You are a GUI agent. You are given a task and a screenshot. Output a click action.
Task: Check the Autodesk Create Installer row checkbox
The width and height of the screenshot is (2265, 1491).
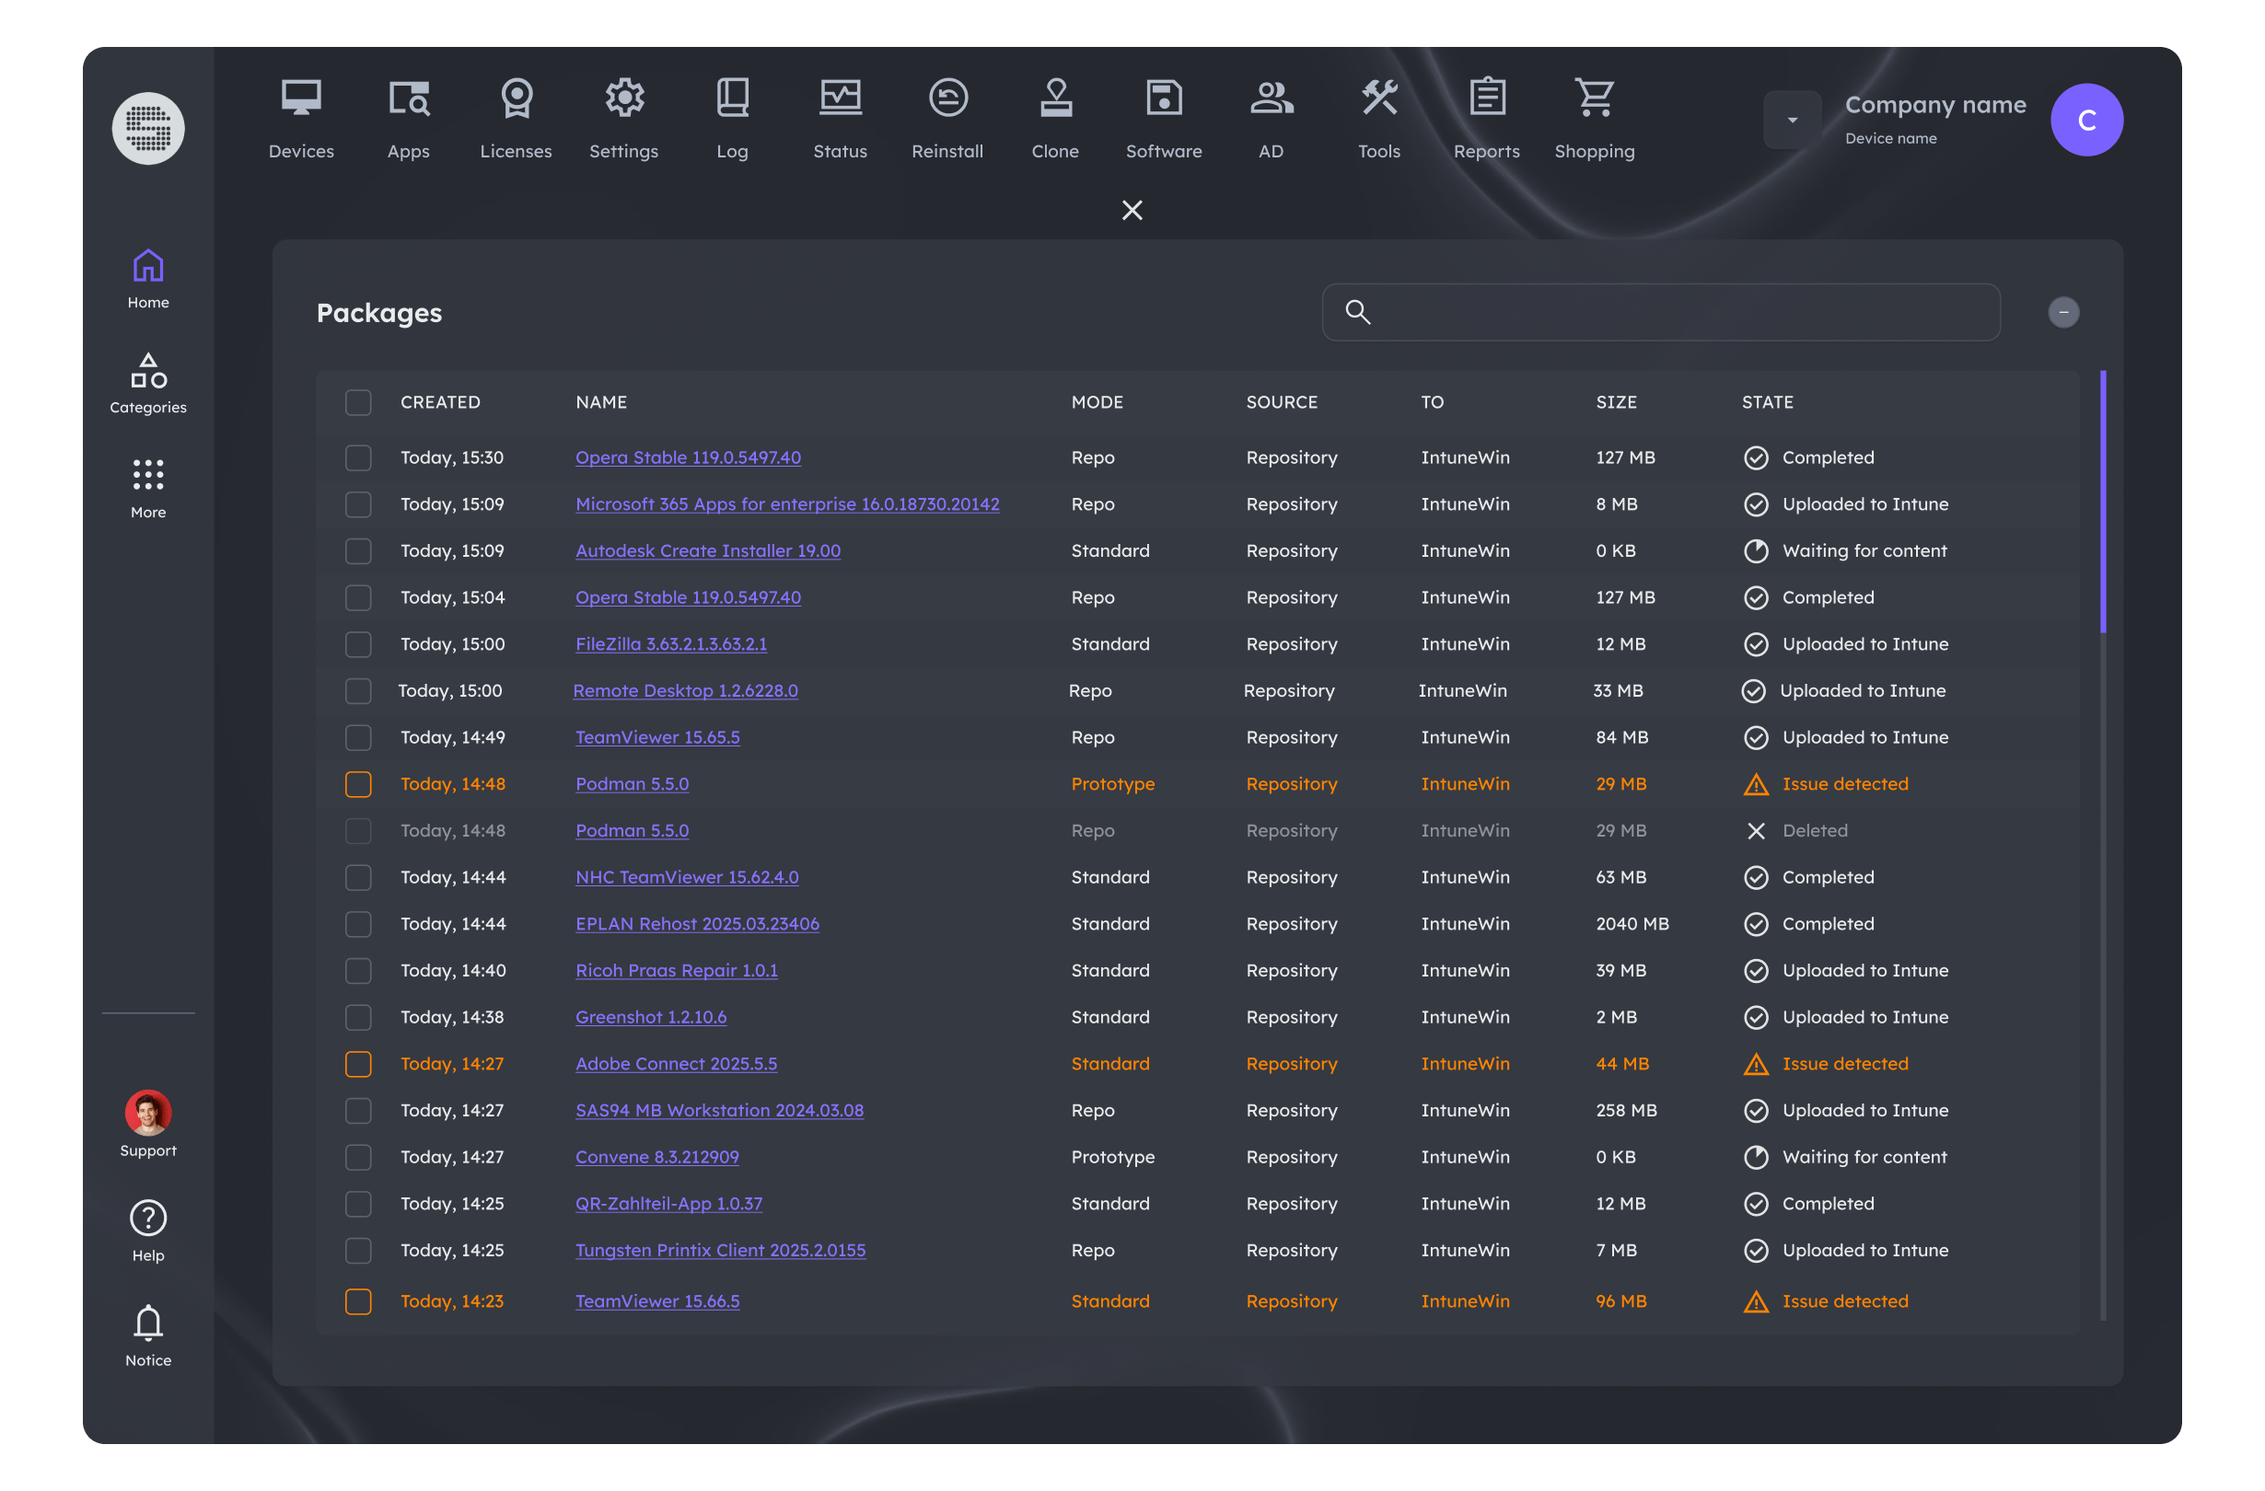358,551
